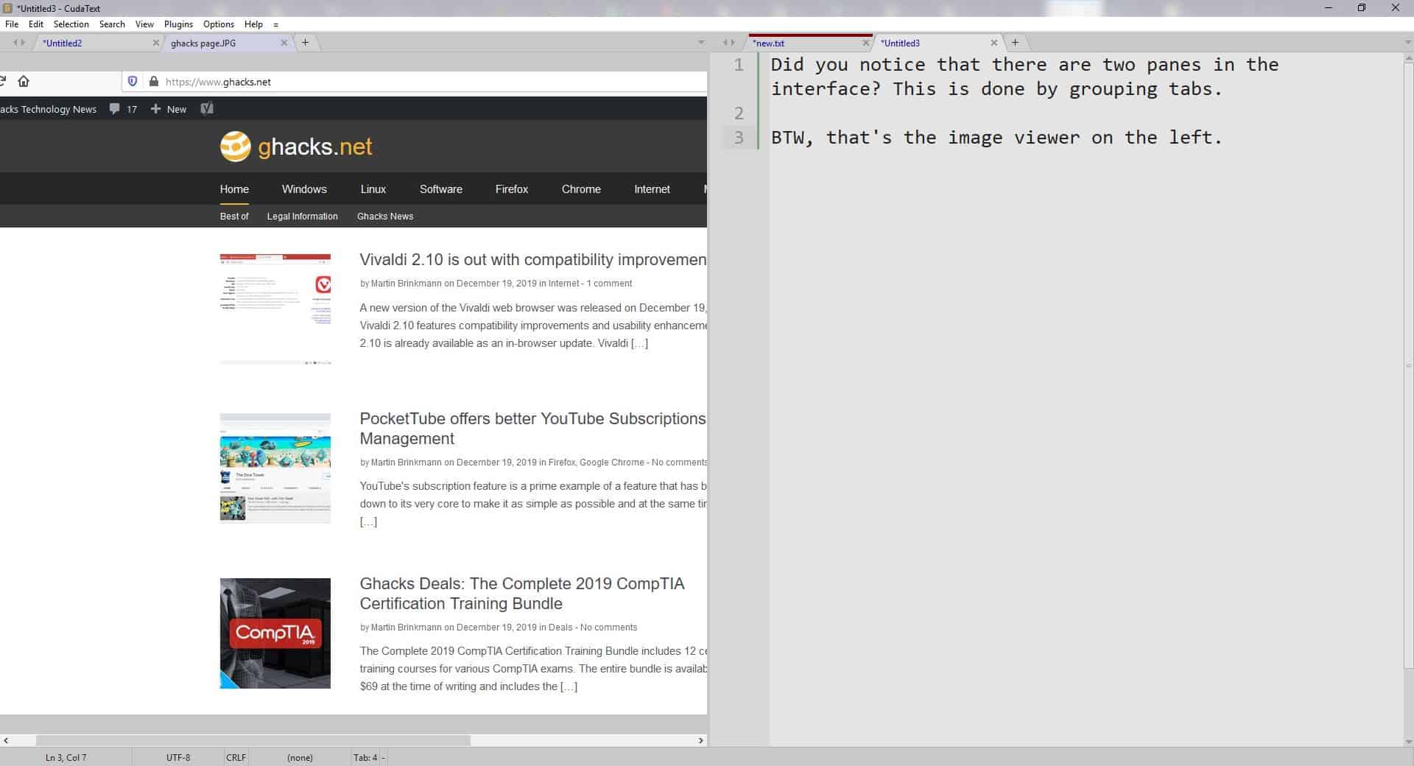Click Chrome in the ghacks navigation
Image resolution: width=1414 pixels, height=766 pixels.
(581, 189)
